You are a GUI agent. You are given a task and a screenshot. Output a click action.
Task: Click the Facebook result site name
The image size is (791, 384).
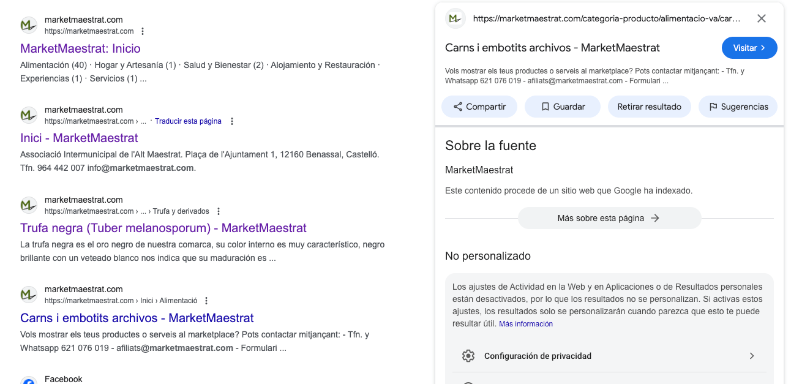coord(64,379)
